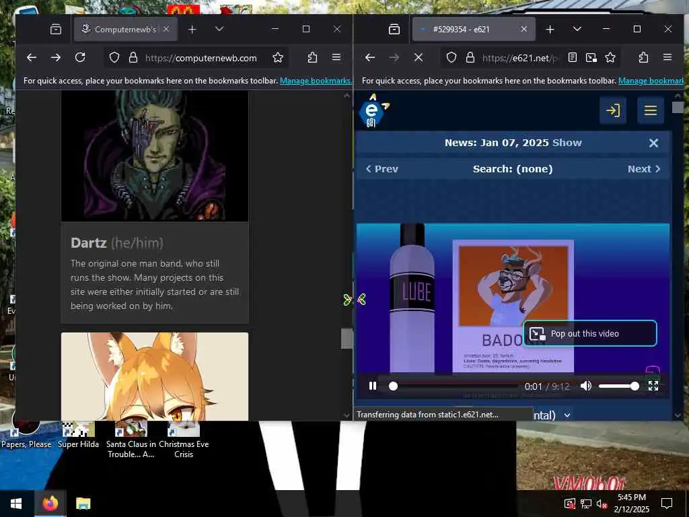This screenshot has width=689, height=517.
Task: Go forward in Computernewb window
Action: point(55,58)
